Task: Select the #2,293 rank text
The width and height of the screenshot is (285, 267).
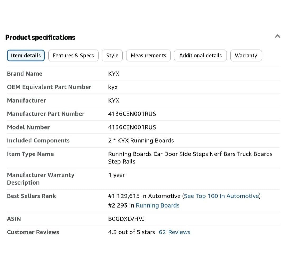Action: click(118, 205)
